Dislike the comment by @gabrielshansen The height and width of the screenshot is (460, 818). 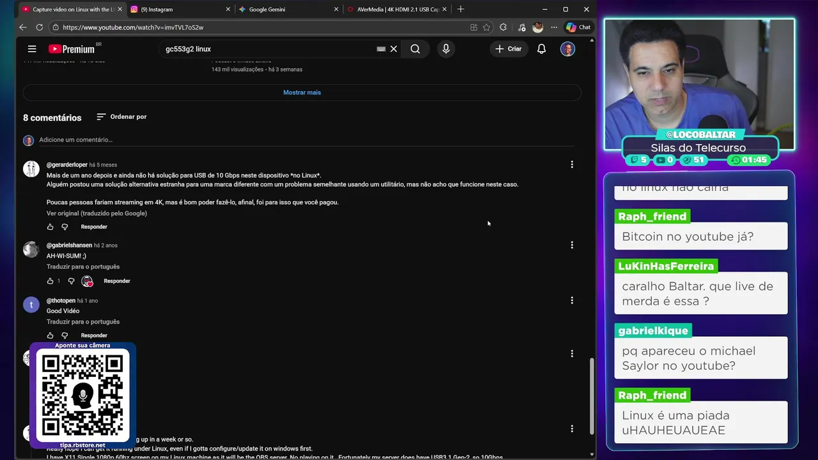71,281
